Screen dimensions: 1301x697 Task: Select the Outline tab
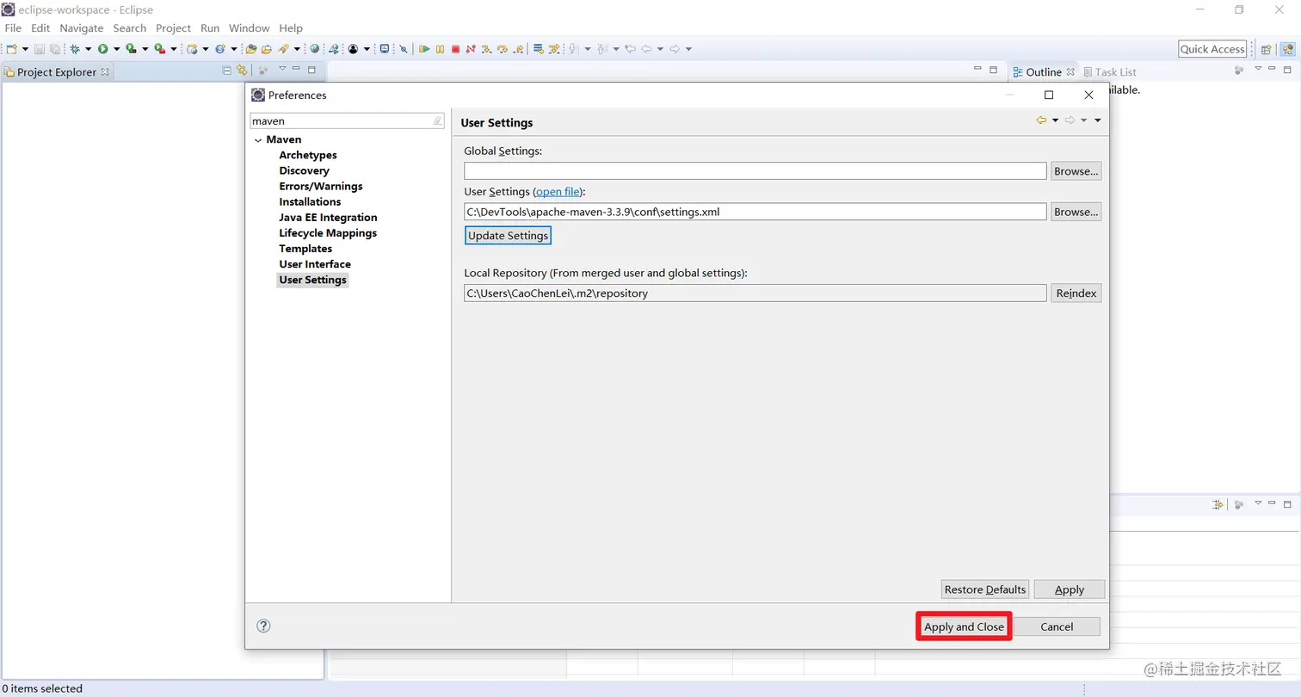(1044, 72)
